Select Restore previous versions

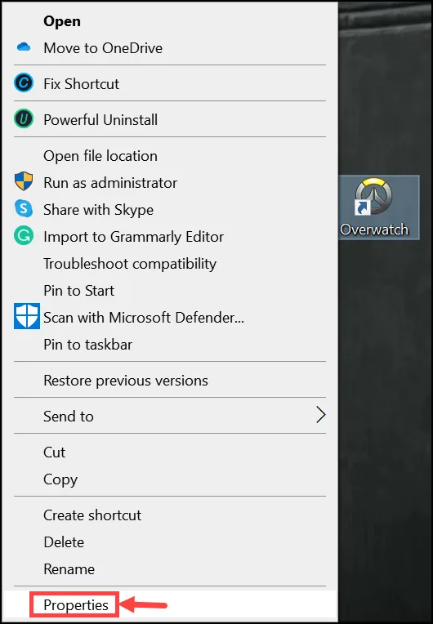coord(170,381)
